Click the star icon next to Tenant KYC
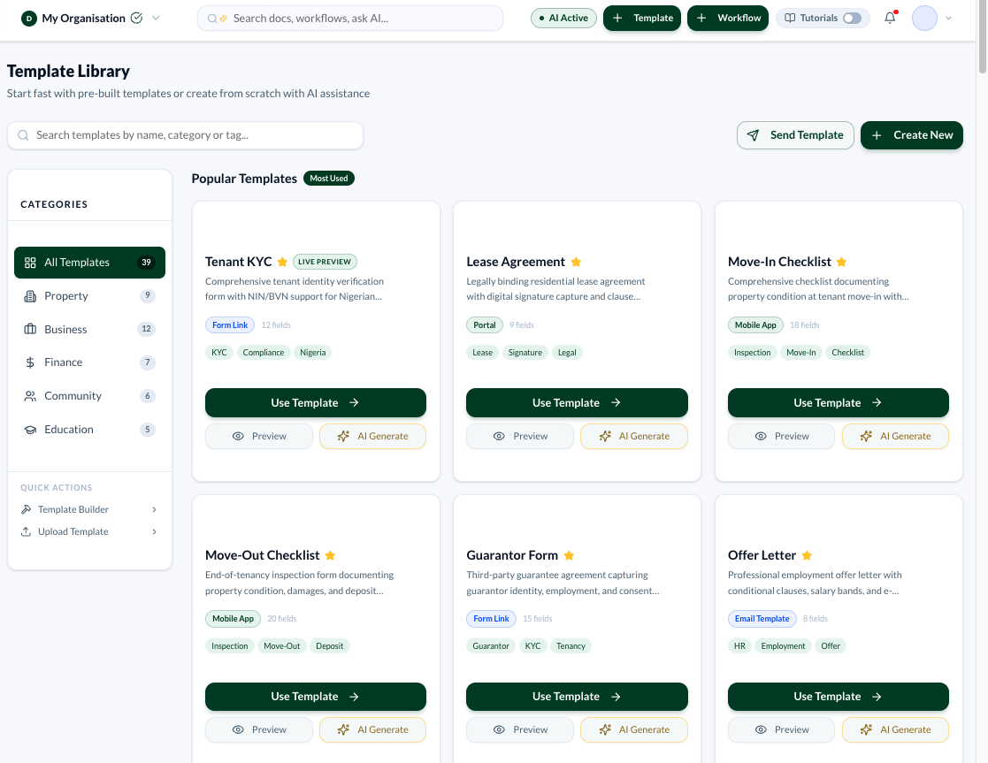Image resolution: width=988 pixels, height=763 pixels. pos(282,262)
